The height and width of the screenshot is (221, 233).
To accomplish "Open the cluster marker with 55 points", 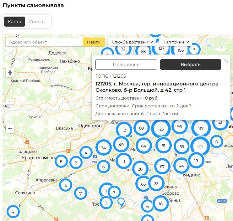I will tap(182, 146).
